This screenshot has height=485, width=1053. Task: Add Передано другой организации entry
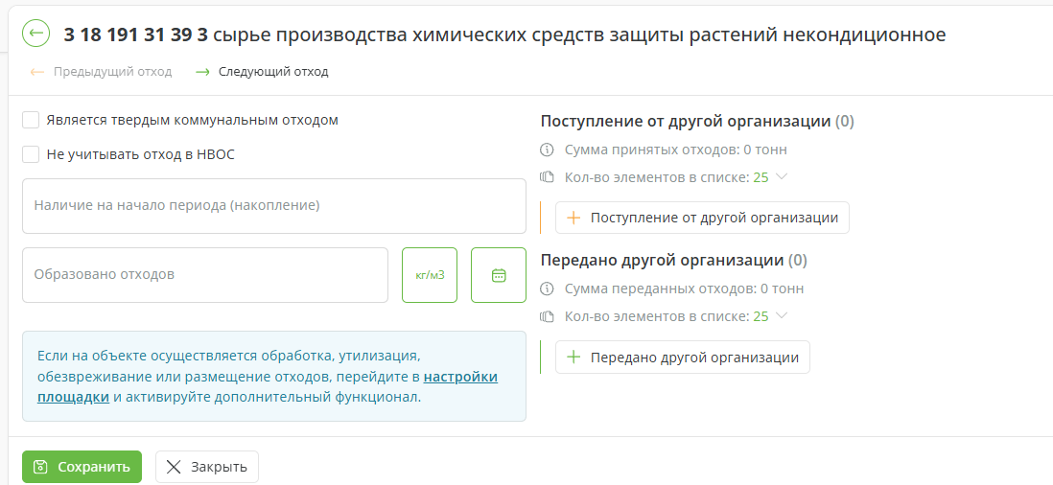coord(682,358)
